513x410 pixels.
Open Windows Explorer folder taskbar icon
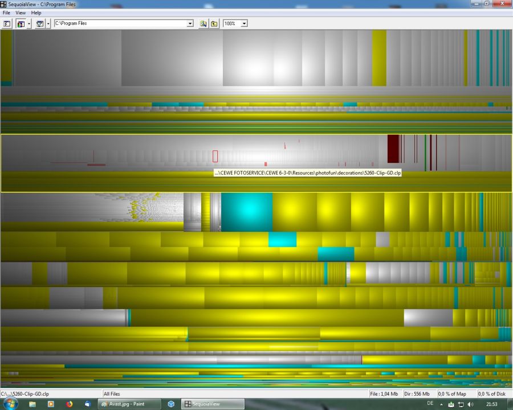[32, 404]
